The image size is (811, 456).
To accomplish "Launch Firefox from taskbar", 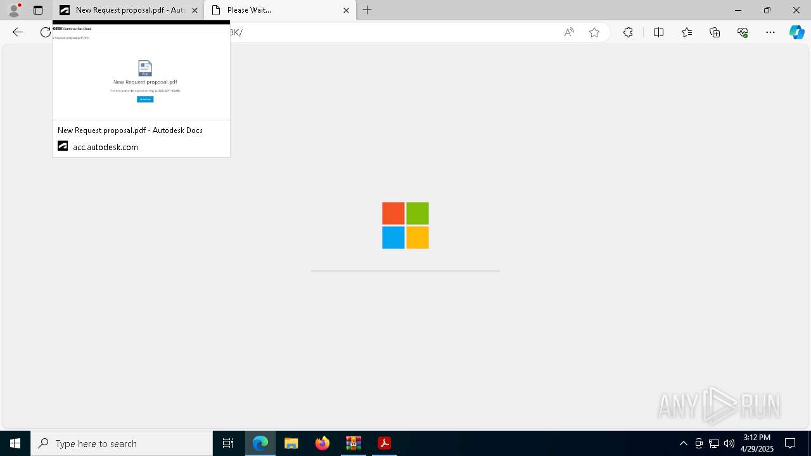I will (x=322, y=443).
